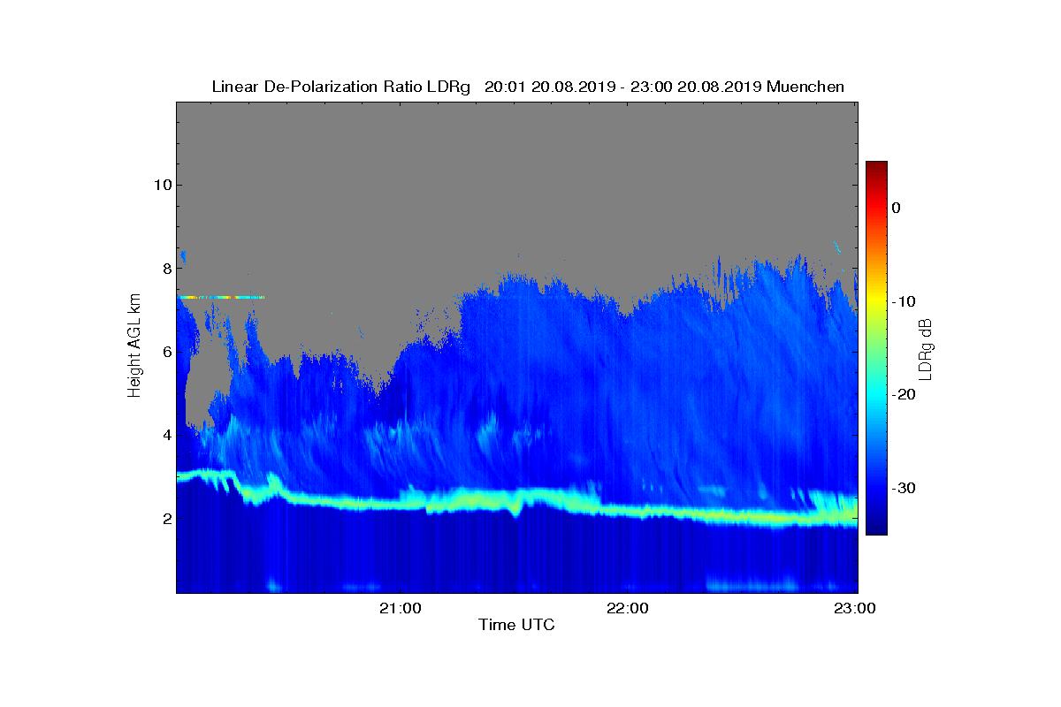
Task: Click the 'Time UTC' x-axis label
Action: point(516,625)
